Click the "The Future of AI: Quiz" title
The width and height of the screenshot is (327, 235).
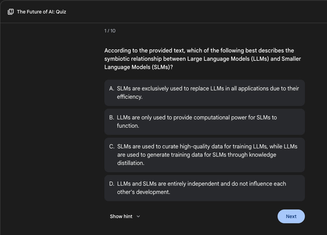click(x=41, y=12)
